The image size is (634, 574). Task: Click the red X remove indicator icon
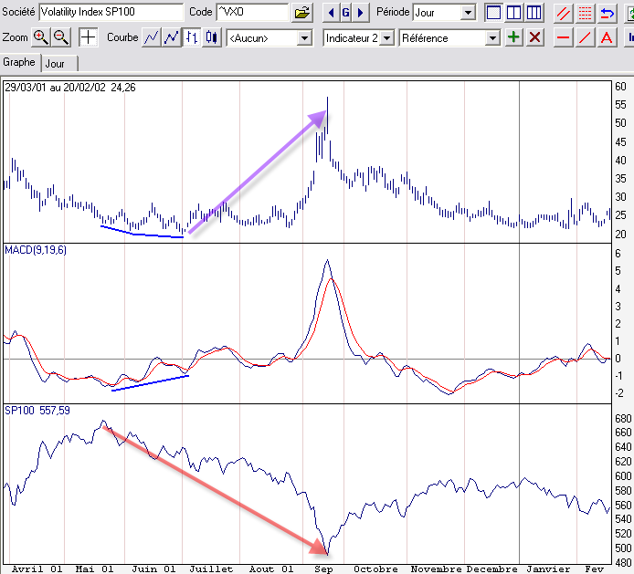535,37
